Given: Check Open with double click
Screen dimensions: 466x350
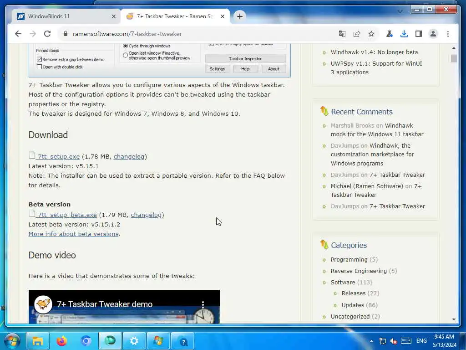Looking at the screenshot, I should coord(39,67).
